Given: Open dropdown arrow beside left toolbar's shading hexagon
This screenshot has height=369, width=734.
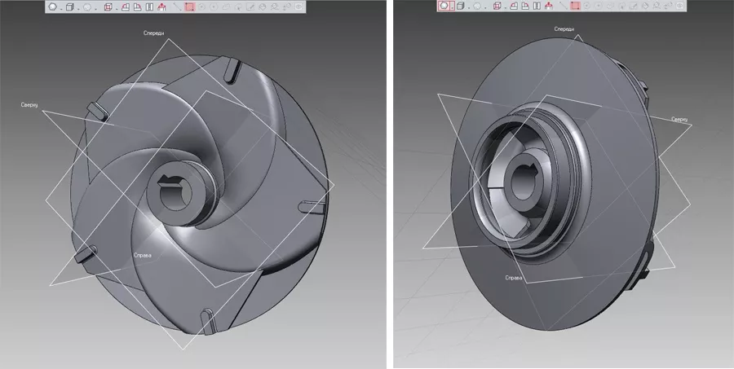Looking at the screenshot, I should click(61, 8).
